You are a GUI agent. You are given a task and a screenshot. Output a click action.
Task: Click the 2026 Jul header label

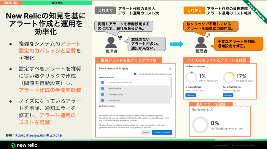(x=11, y=3)
